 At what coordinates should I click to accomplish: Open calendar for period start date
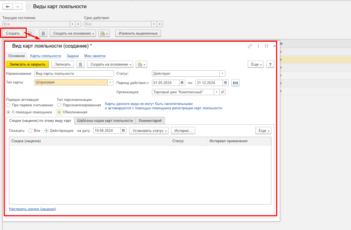[182, 83]
